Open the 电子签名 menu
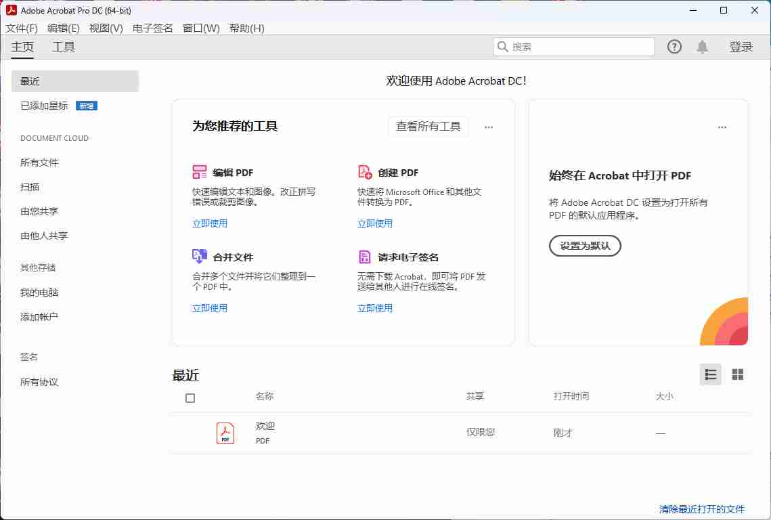This screenshot has height=520, width=771. 153,28
